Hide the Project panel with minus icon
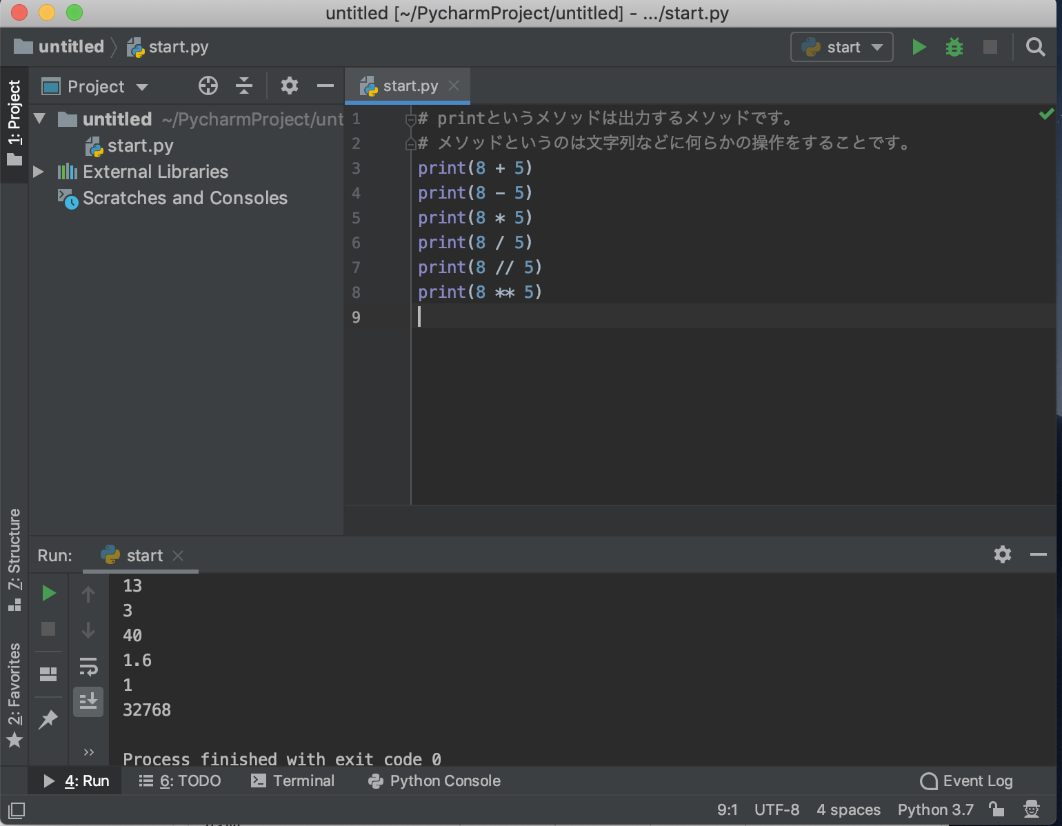This screenshot has height=826, width=1062. coord(325,86)
